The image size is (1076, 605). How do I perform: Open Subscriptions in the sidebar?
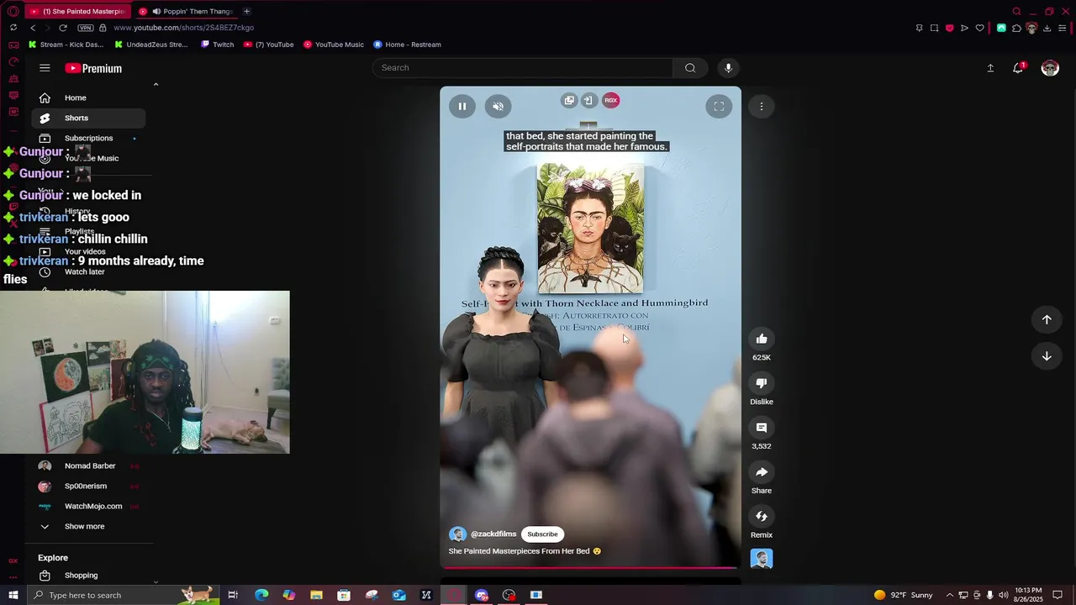coord(88,138)
